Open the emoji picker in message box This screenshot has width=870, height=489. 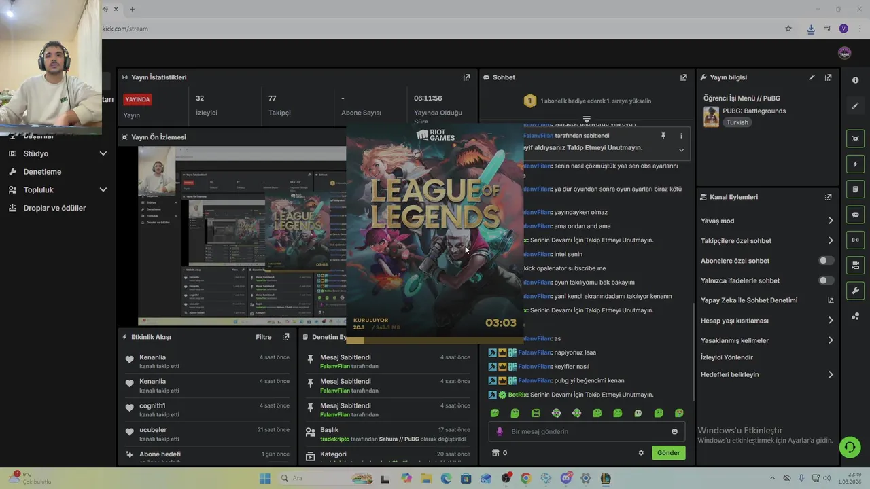[674, 431]
